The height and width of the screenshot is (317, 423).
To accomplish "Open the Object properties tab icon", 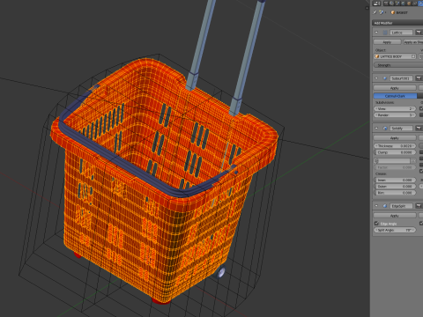I will (x=409, y=4).
